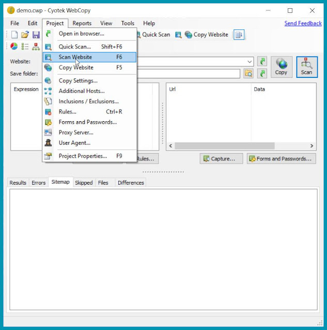Toggle the log panel toolbar icon

[x=239, y=35]
